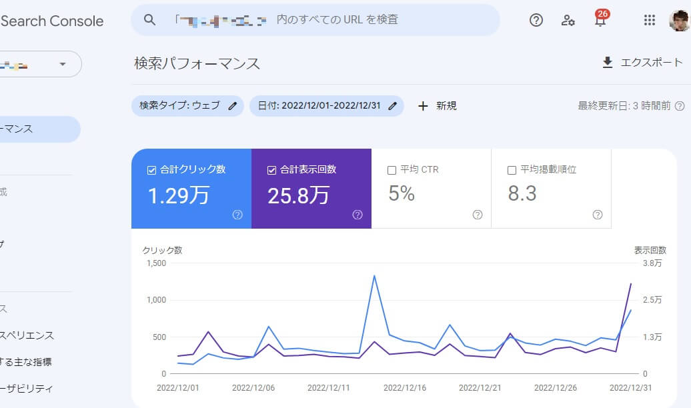Screen dimensions: 691x408
Task: Click the 最終更新日: 3 時間前 text
Action: point(624,106)
